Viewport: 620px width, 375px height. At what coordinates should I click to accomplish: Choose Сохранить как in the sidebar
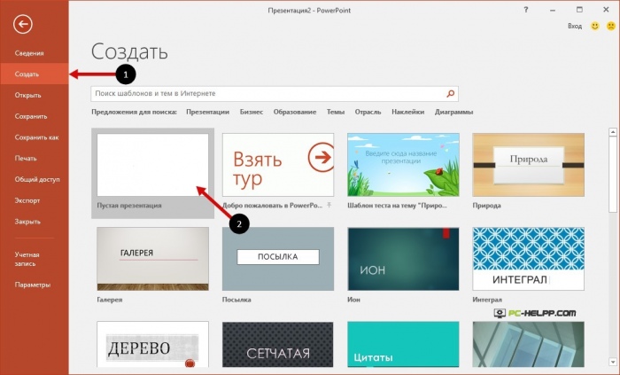36,137
